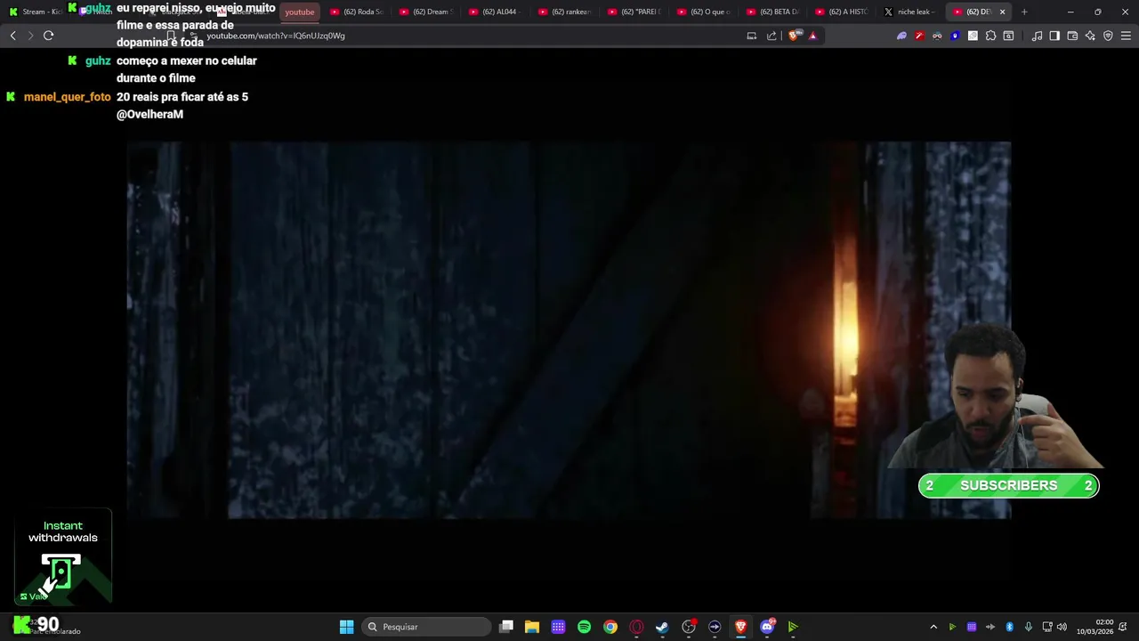Switch to the 'youtube' group tab label
The height and width of the screenshot is (641, 1139).
pyautogui.click(x=300, y=12)
